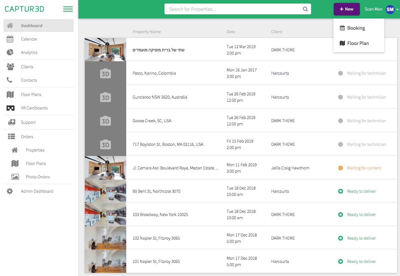Open the user account dropdown arrow
The width and height of the screenshot is (400, 276).
(397, 10)
